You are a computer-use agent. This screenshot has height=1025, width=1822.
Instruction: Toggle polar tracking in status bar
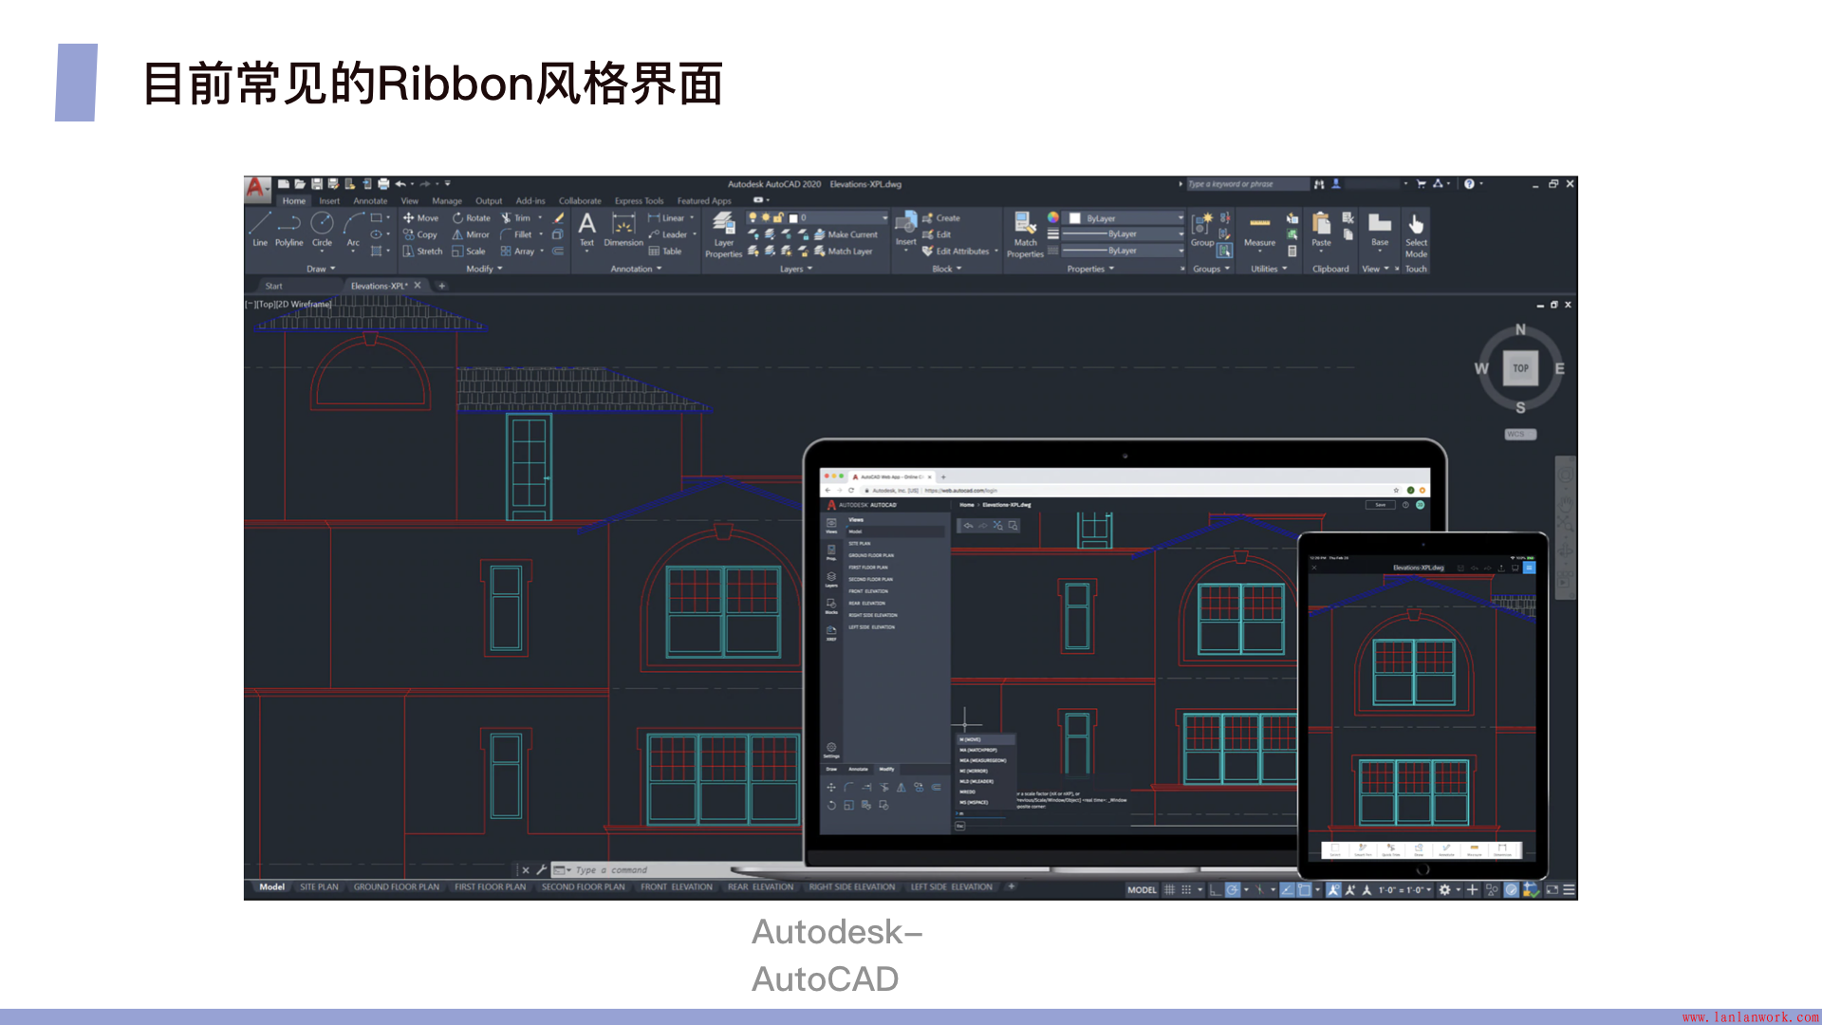point(1232,890)
